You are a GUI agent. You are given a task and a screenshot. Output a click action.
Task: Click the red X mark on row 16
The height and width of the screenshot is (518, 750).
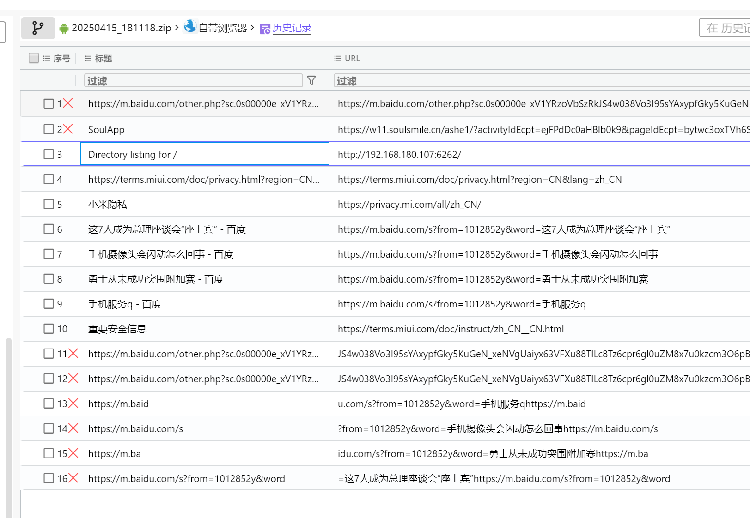coord(73,478)
